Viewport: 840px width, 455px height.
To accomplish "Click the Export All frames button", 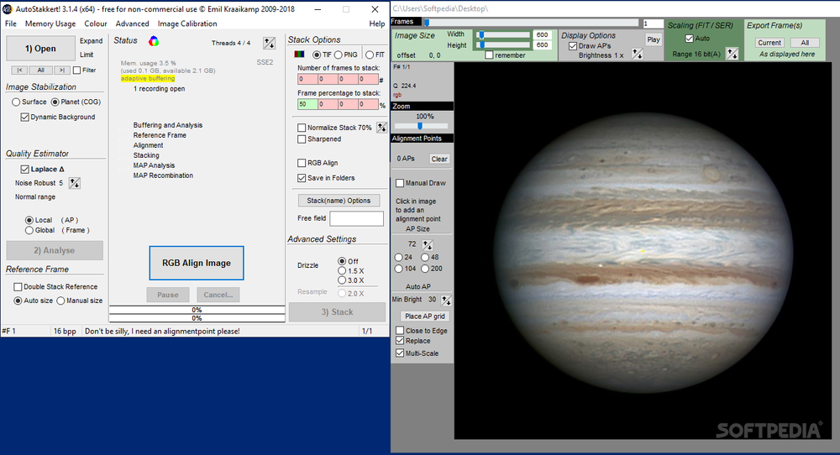I will tap(805, 43).
